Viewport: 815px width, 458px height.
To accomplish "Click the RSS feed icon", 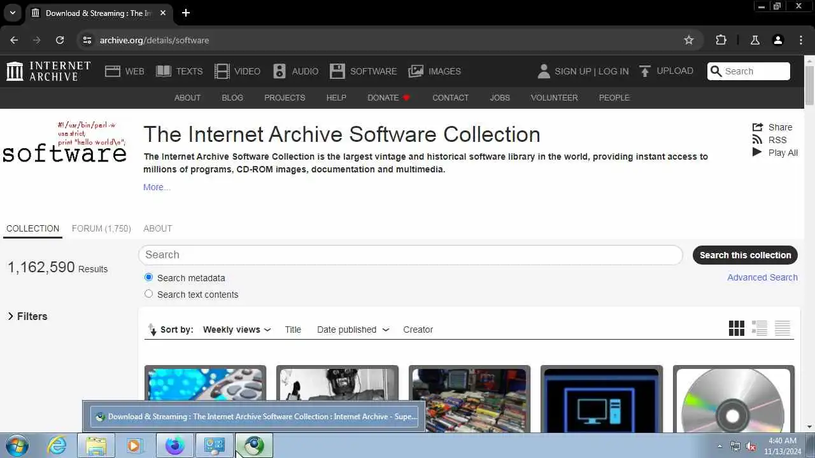I will point(757,140).
